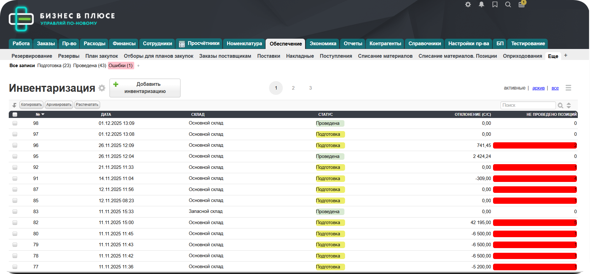Open the notifications bell
Image resolution: width=590 pixels, height=274 pixels.
point(481,4)
